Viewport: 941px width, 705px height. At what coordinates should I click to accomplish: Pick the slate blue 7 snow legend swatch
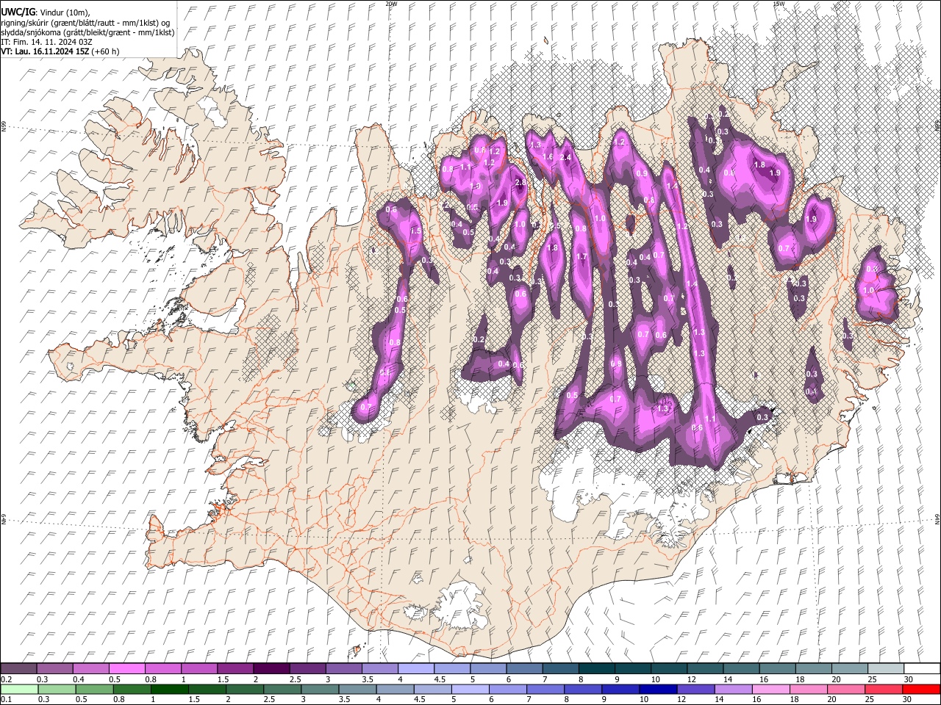point(561,668)
